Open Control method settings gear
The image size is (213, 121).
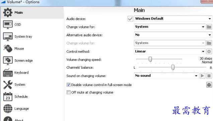[x=209, y=51]
